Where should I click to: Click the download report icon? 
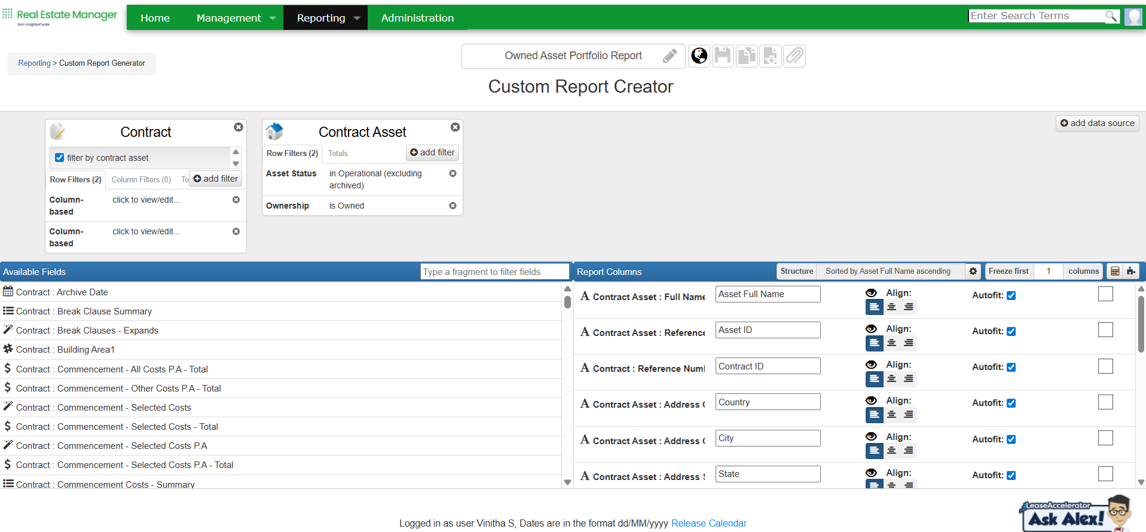tap(771, 56)
